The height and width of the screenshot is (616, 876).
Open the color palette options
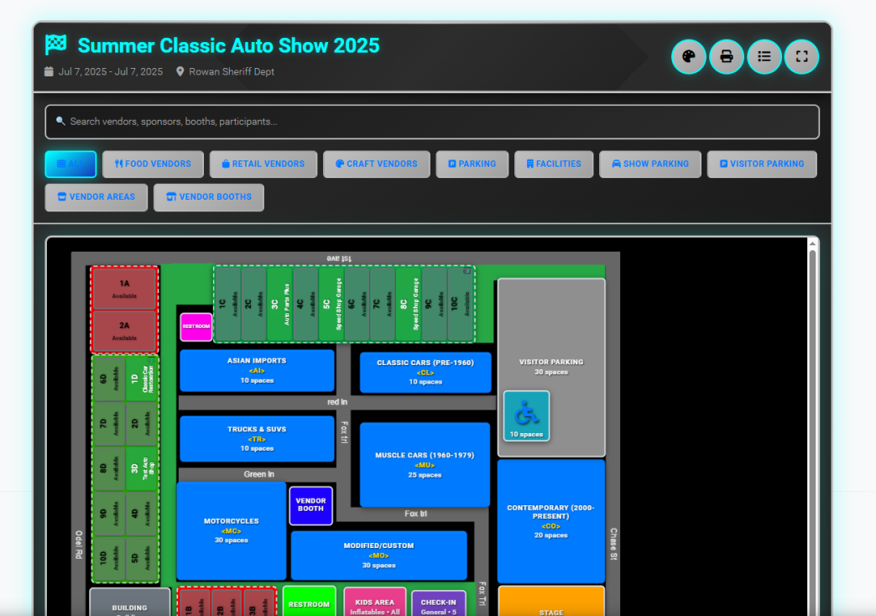[688, 56]
